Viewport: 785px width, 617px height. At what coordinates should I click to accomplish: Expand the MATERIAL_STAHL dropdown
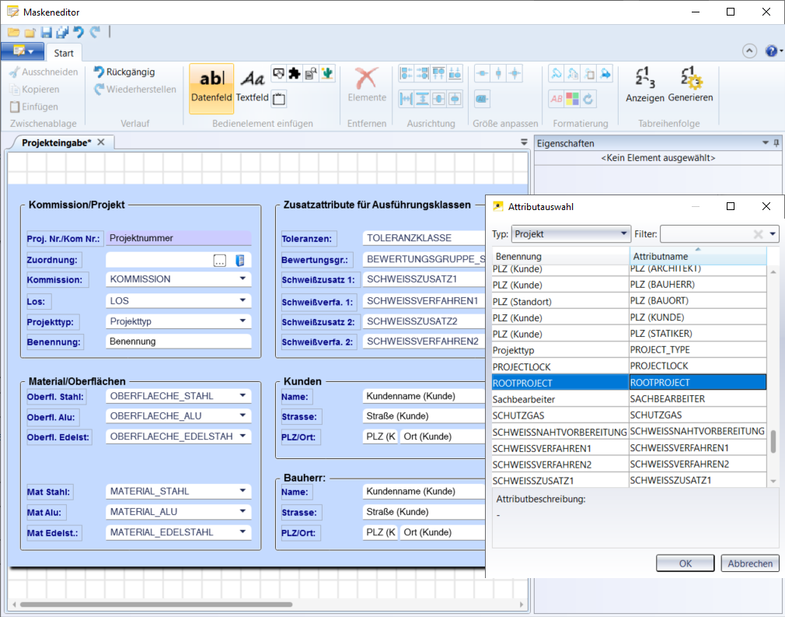[242, 492]
